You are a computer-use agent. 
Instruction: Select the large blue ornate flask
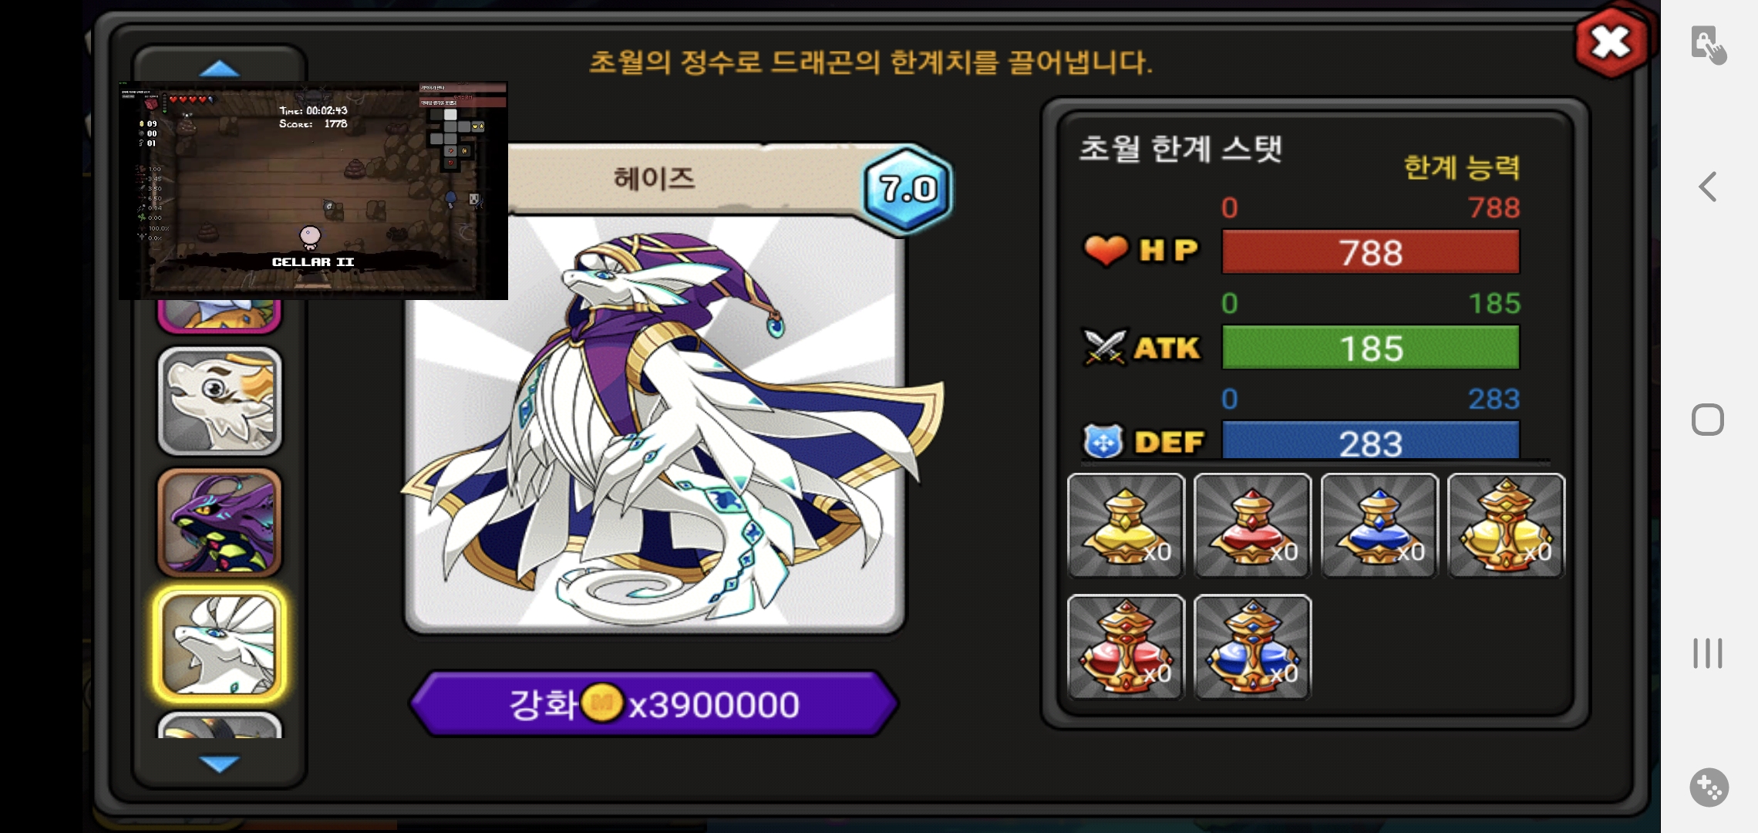(x=1252, y=646)
